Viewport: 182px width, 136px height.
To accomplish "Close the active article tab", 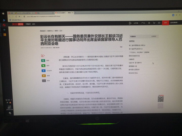I will 73,13.
